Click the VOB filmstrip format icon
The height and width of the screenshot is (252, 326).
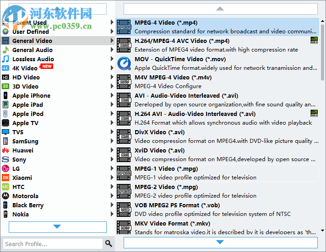124,210
